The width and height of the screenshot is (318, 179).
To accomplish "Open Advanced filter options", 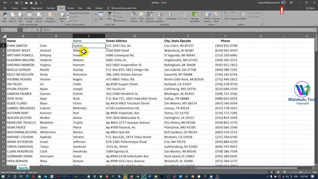I will tap(120, 21).
